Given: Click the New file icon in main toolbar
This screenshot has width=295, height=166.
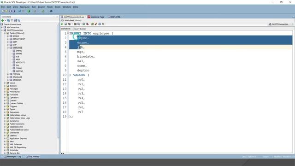Looking at the screenshot, I should coord(3,11).
